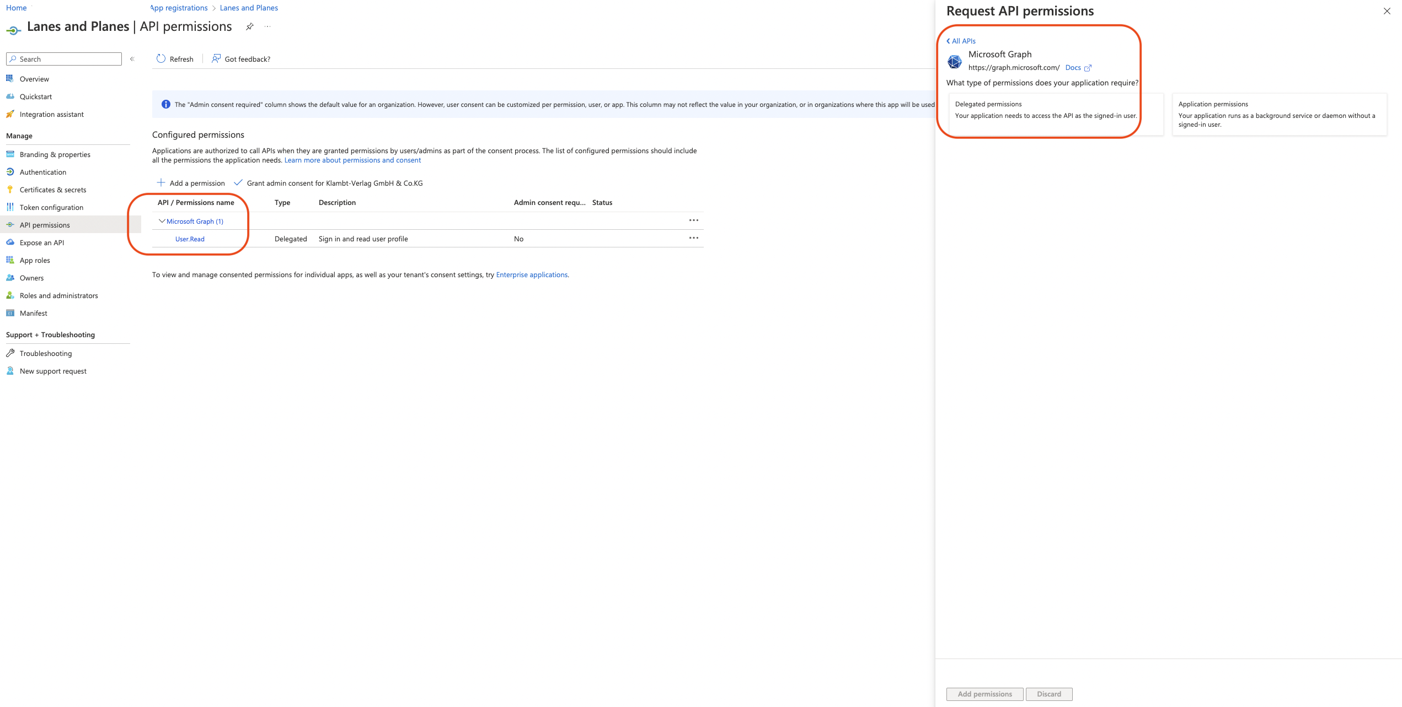
Task: Click the Status column header
Action: click(x=602, y=202)
